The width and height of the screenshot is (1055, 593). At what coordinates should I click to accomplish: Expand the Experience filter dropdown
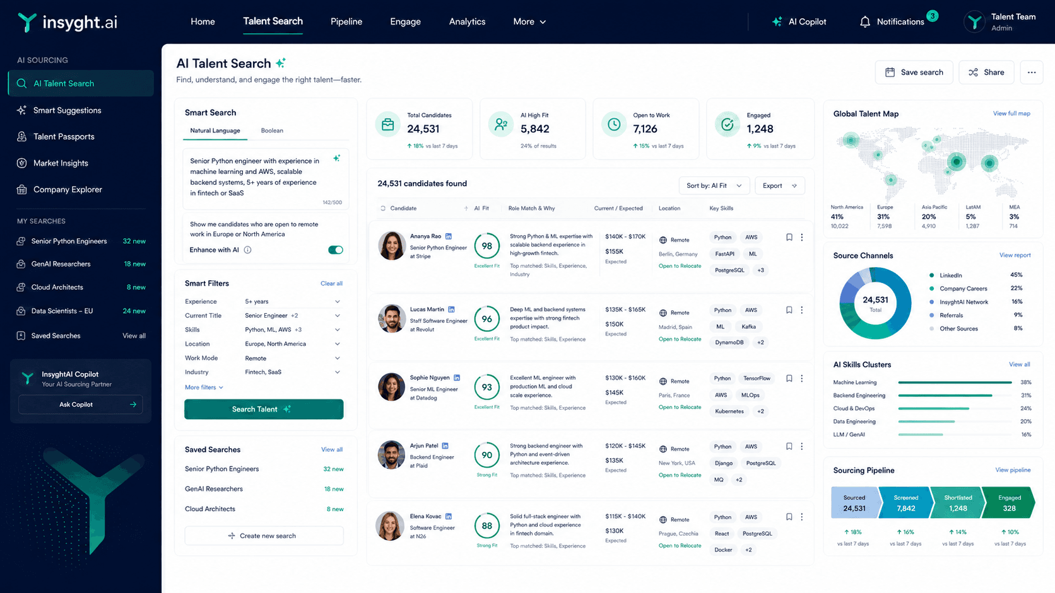338,302
